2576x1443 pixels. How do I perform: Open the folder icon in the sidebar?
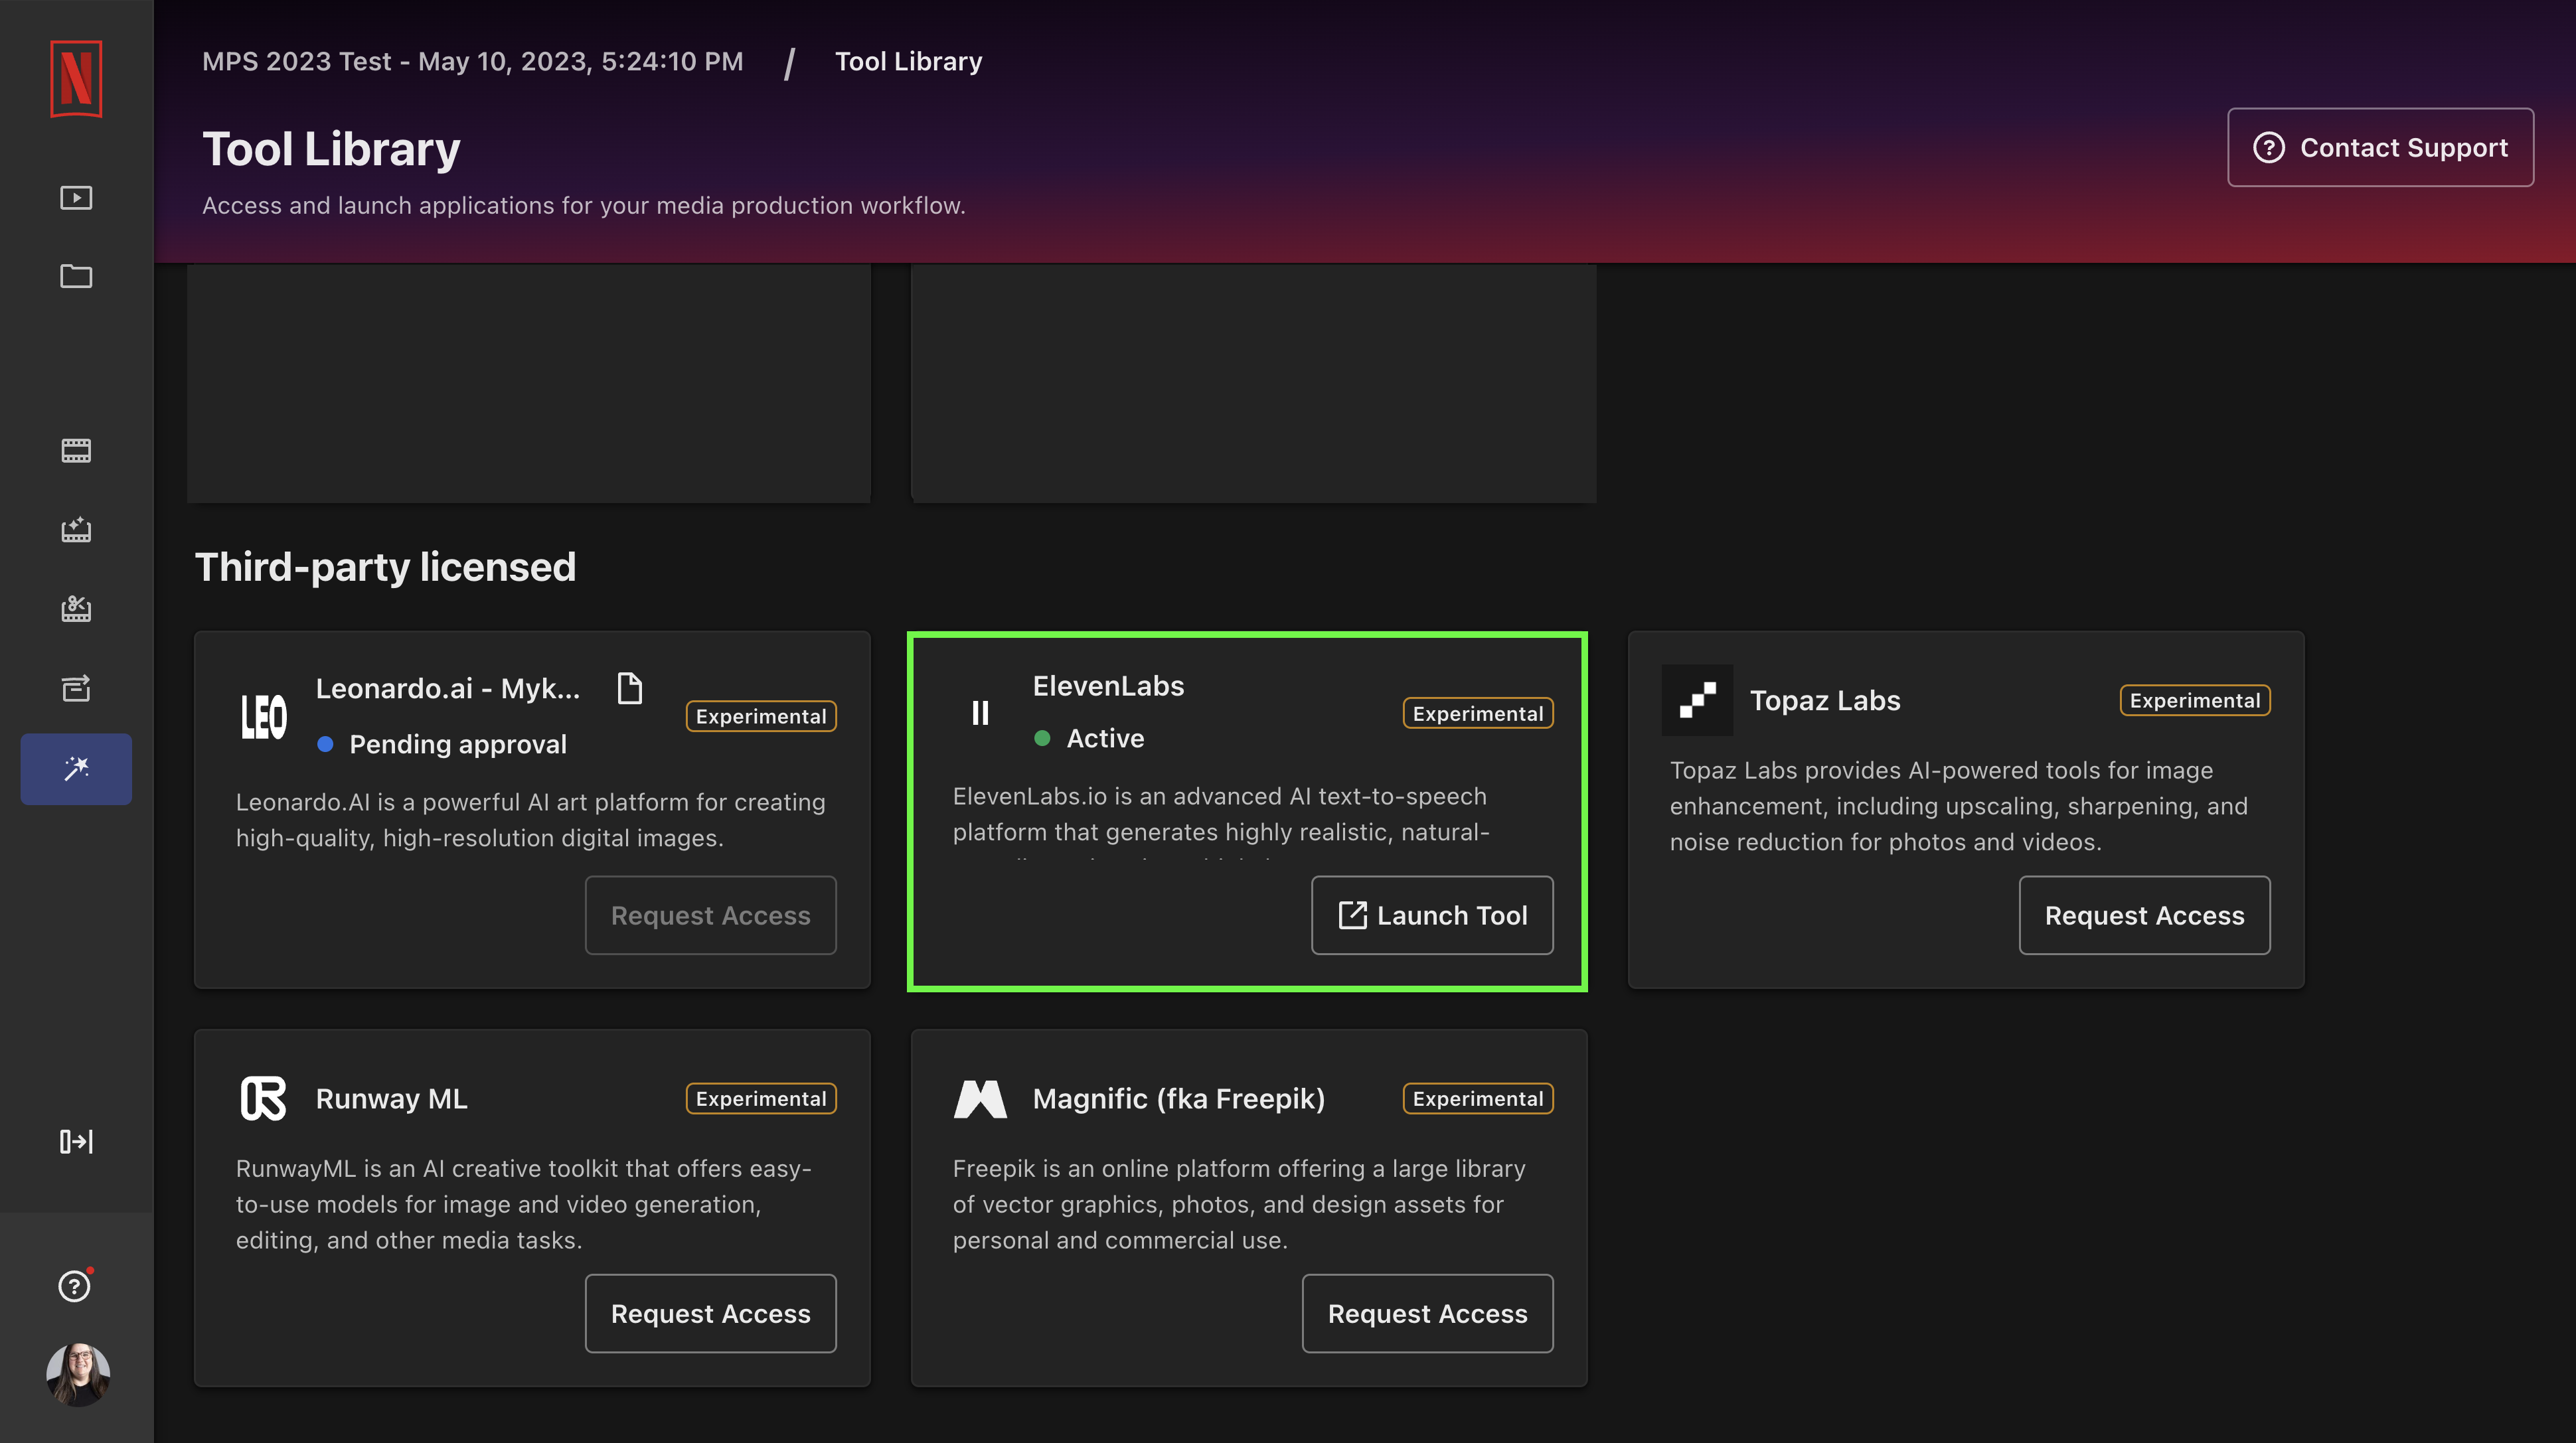76,276
